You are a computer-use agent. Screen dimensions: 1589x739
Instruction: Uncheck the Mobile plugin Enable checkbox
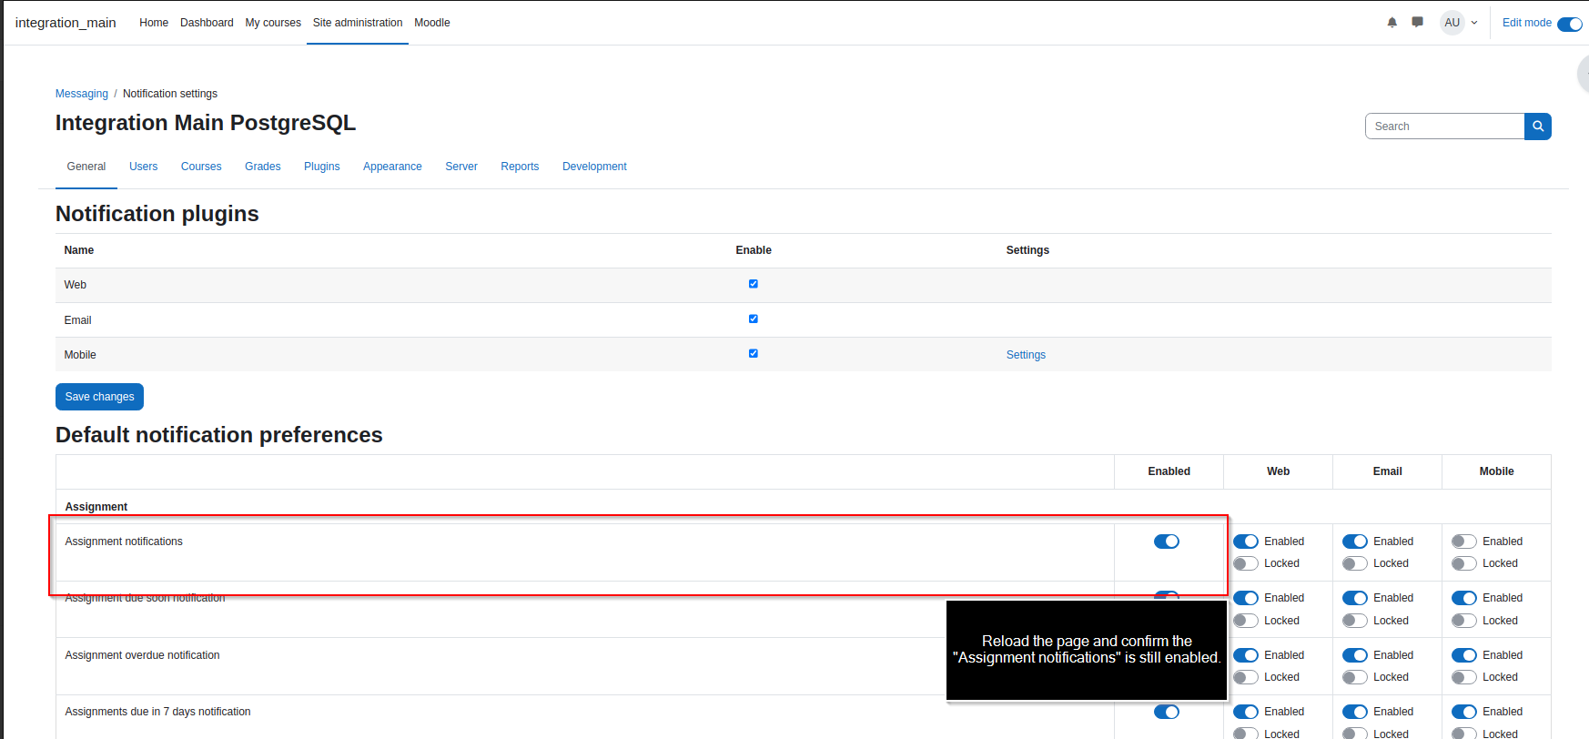pyautogui.click(x=753, y=353)
